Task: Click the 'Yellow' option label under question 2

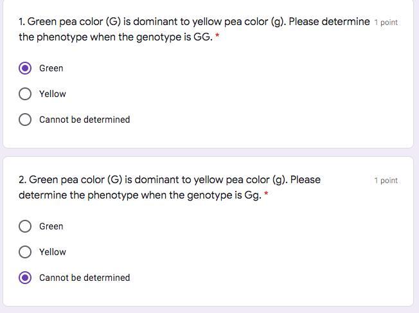Action: coord(52,252)
